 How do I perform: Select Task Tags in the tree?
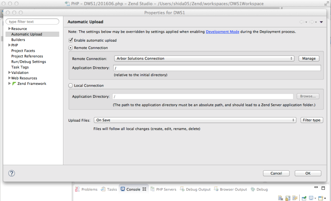(x=20, y=67)
